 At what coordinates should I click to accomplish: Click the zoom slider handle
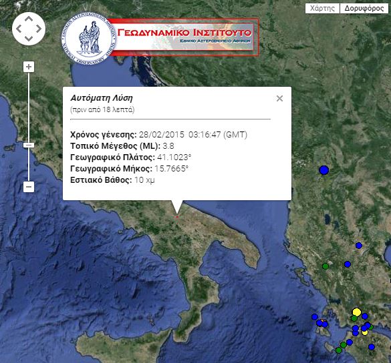[29, 145]
